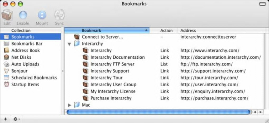Click the List action of Interarchy FTP Server
This screenshot has height=123, width=269.
click(x=164, y=64)
